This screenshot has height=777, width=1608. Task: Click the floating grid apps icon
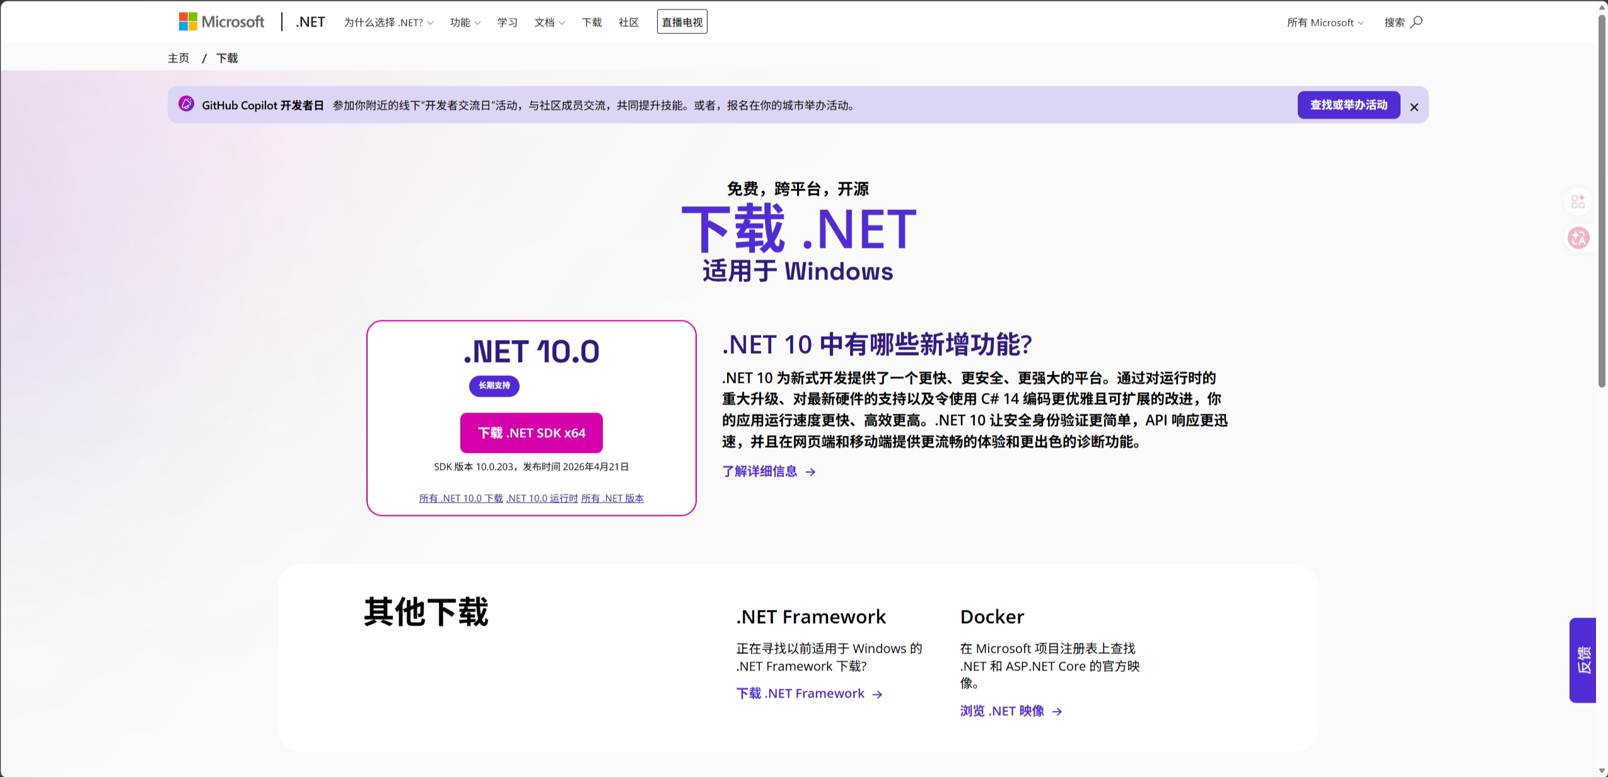[x=1578, y=201]
